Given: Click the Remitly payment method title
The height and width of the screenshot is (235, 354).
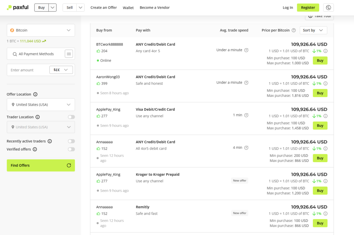Looking at the screenshot, I should pos(142,207).
